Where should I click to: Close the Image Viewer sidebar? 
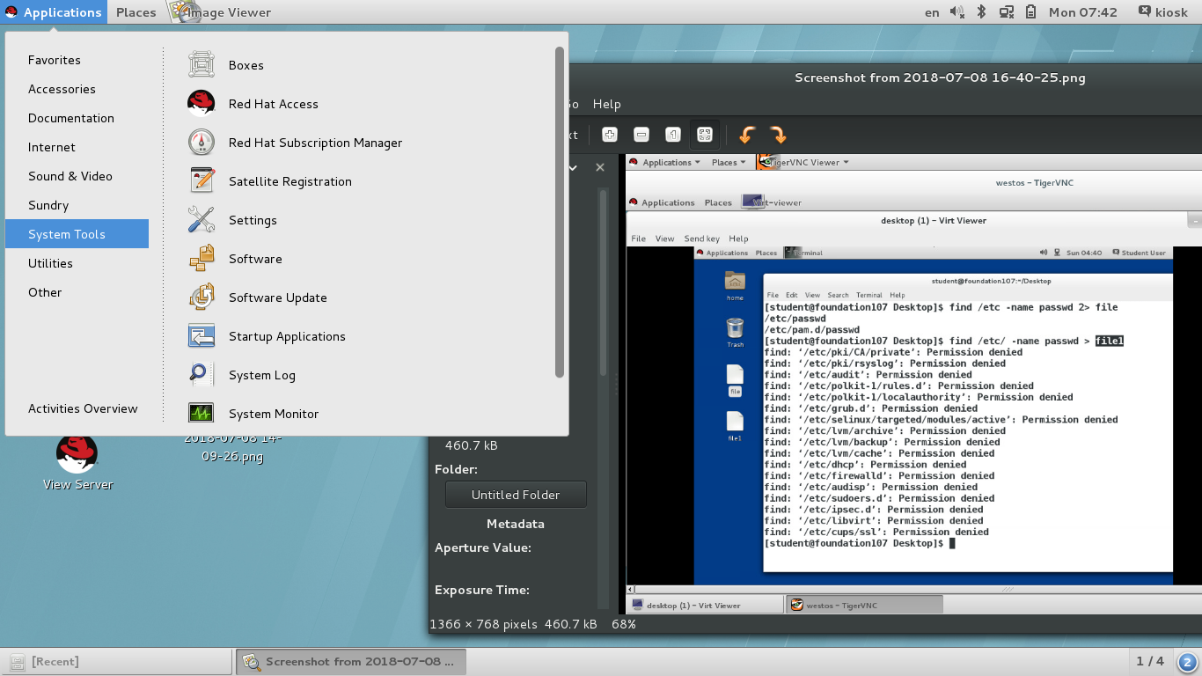tap(600, 167)
